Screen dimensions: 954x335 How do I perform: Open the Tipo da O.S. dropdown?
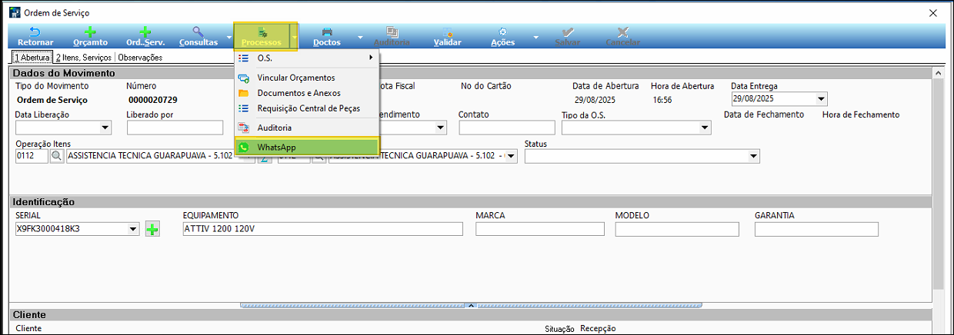(705, 128)
